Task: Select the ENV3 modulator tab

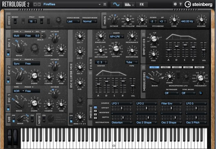Action: [199, 67]
